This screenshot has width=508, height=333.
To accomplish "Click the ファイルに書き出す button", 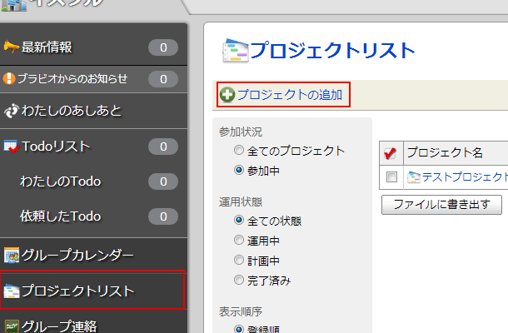I will [x=441, y=205].
